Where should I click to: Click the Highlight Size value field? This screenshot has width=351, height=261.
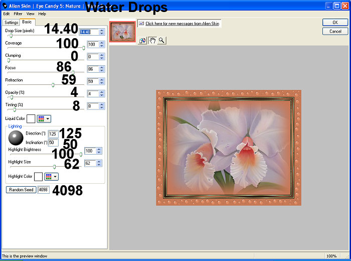click(x=90, y=163)
